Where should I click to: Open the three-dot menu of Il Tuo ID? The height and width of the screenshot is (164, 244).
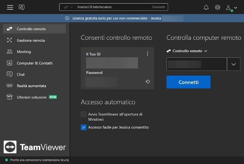tap(148, 54)
